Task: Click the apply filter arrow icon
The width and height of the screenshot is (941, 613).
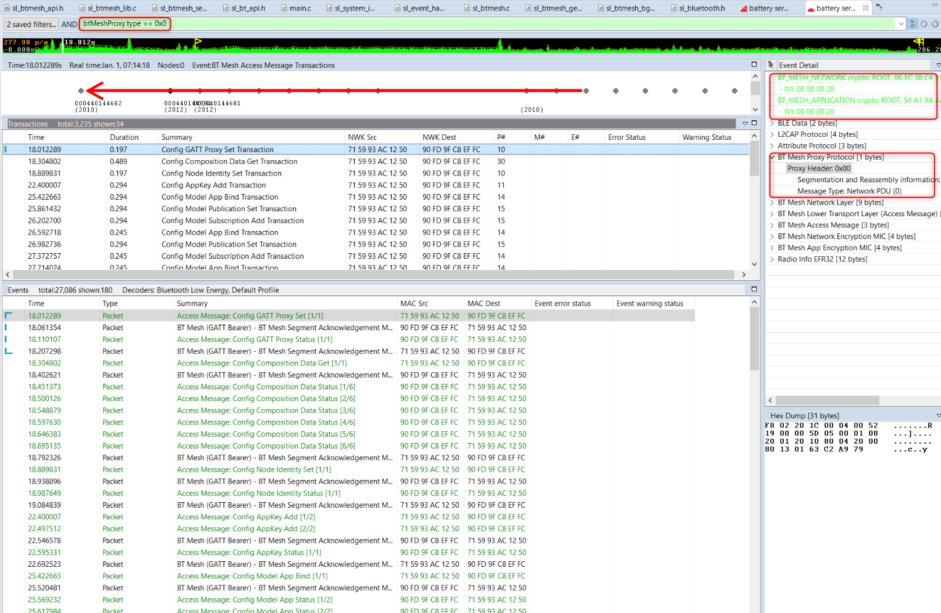Action: pos(913,23)
